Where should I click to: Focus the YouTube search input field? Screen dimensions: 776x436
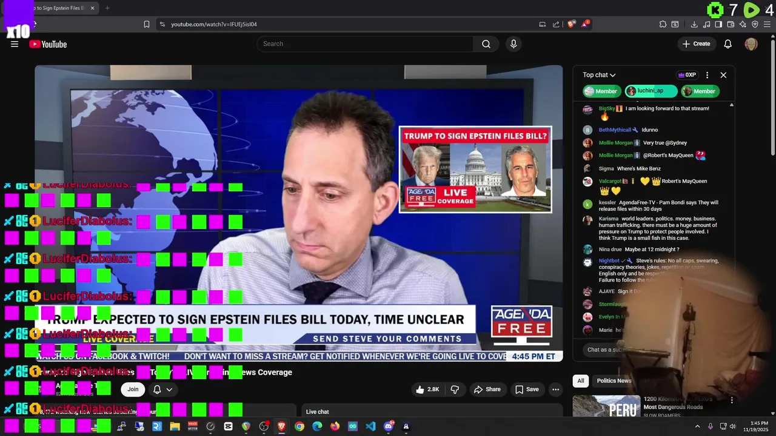tap(365, 44)
